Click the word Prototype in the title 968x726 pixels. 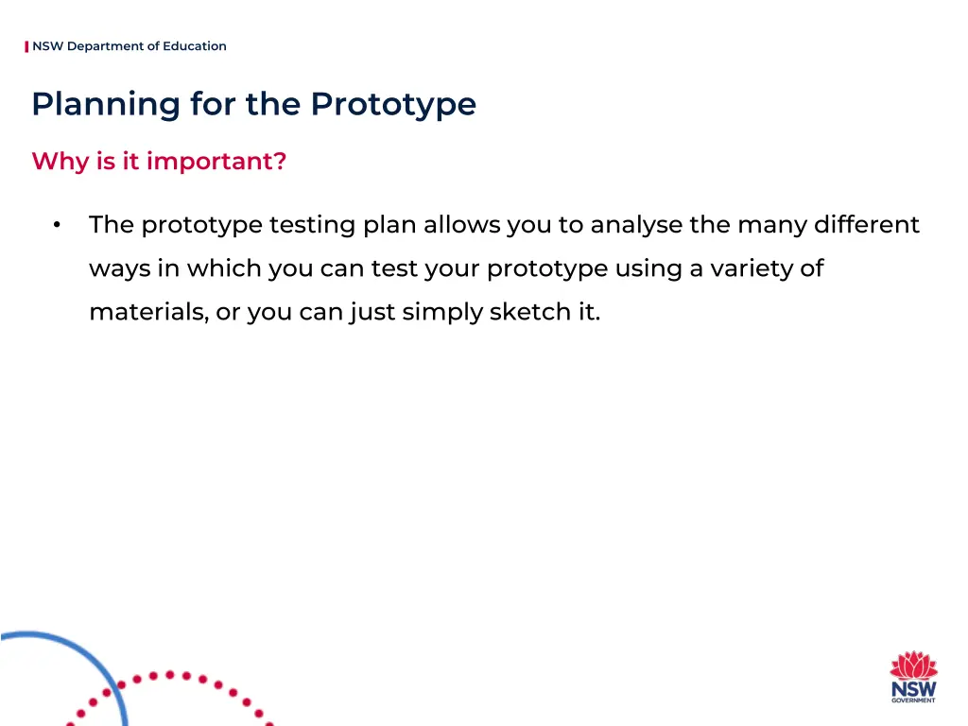pos(393,104)
